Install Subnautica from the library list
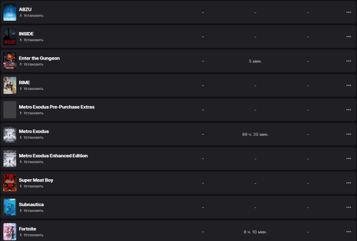 pos(33,210)
